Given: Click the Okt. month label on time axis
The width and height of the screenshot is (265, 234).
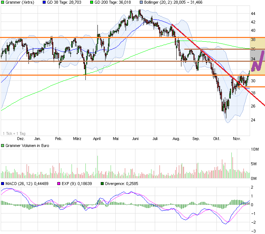Looking at the screenshot, I should (x=217, y=139).
